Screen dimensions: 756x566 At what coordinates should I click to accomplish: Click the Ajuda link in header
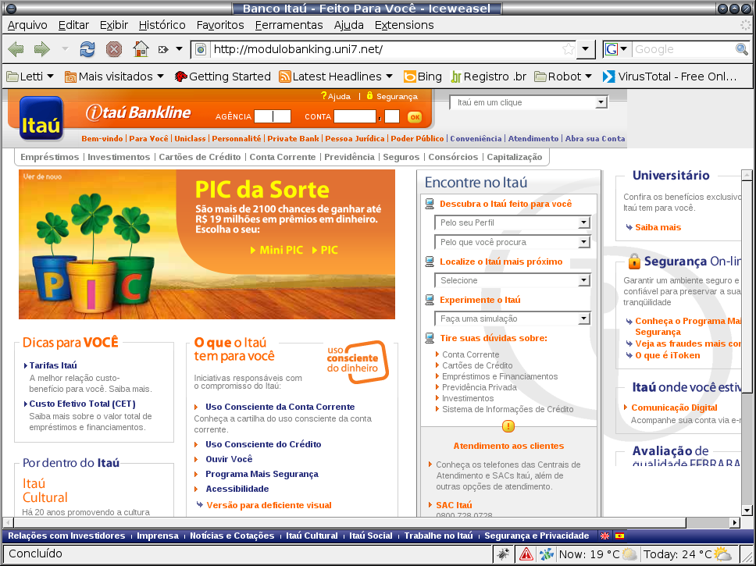pyautogui.click(x=336, y=97)
